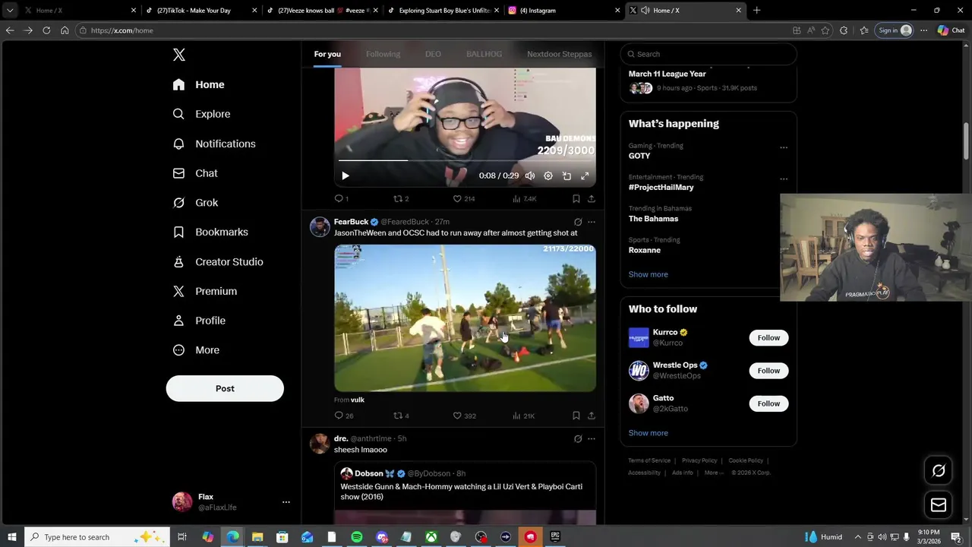Screen dimensions: 972x547
Task: Open Xbox app from the taskbar
Action: 431,537
